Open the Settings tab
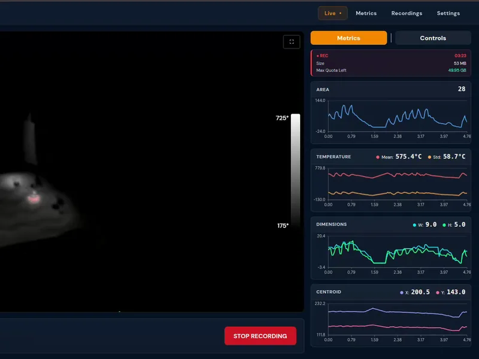This screenshot has width=479, height=359. click(448, 13)
